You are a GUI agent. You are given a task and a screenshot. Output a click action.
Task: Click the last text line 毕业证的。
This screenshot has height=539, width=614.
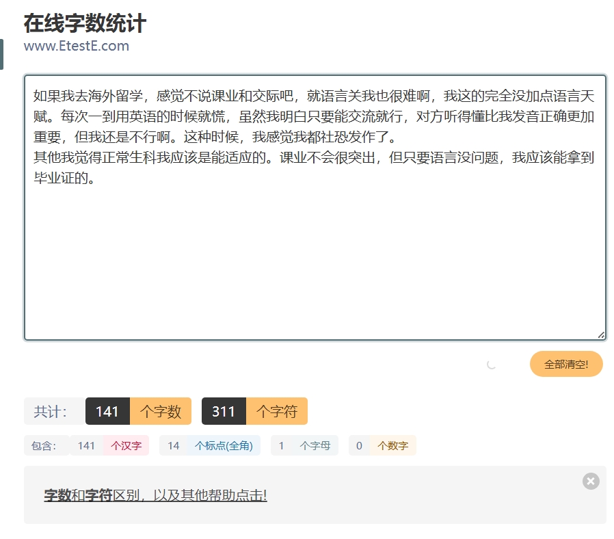pos(64,179)
